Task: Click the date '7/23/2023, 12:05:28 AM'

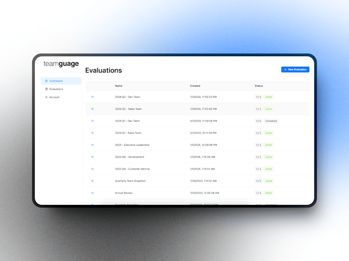Action: coord(205,193)
